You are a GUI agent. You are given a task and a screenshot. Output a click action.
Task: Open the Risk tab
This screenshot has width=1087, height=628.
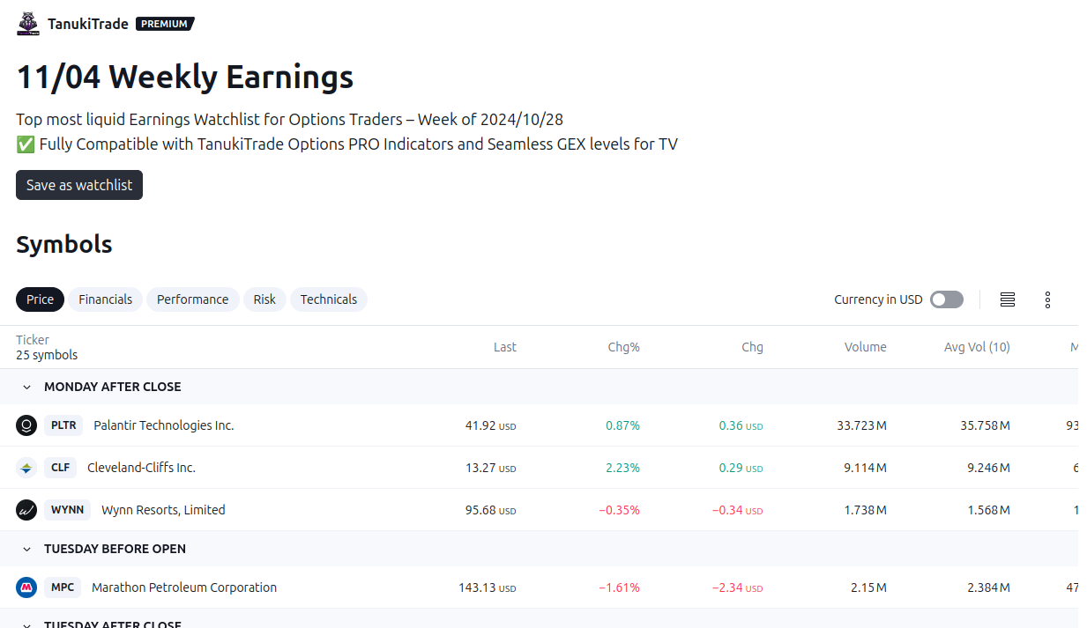pyautogui.click(x=264, y=299)
